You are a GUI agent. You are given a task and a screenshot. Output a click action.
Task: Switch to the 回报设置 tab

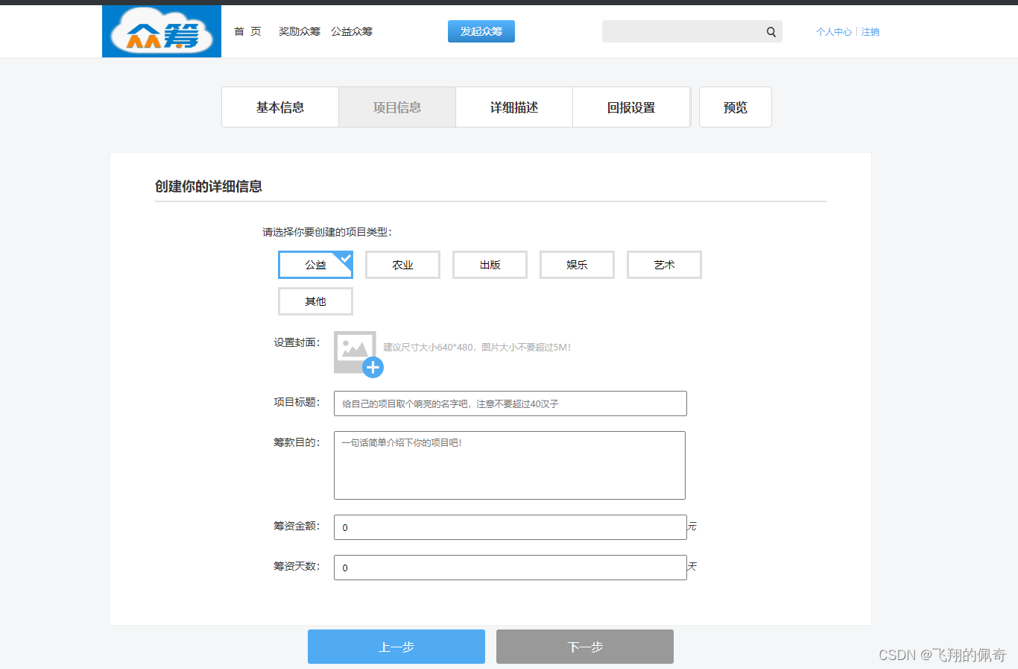point(631,107)
